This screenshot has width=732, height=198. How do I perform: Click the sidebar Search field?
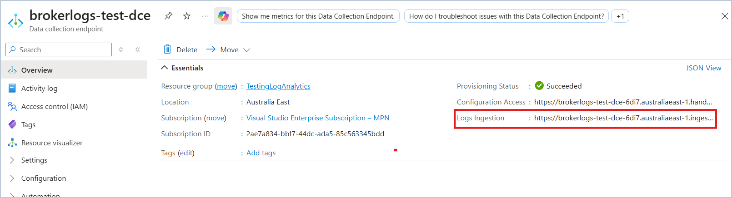(x=59, y=49)
